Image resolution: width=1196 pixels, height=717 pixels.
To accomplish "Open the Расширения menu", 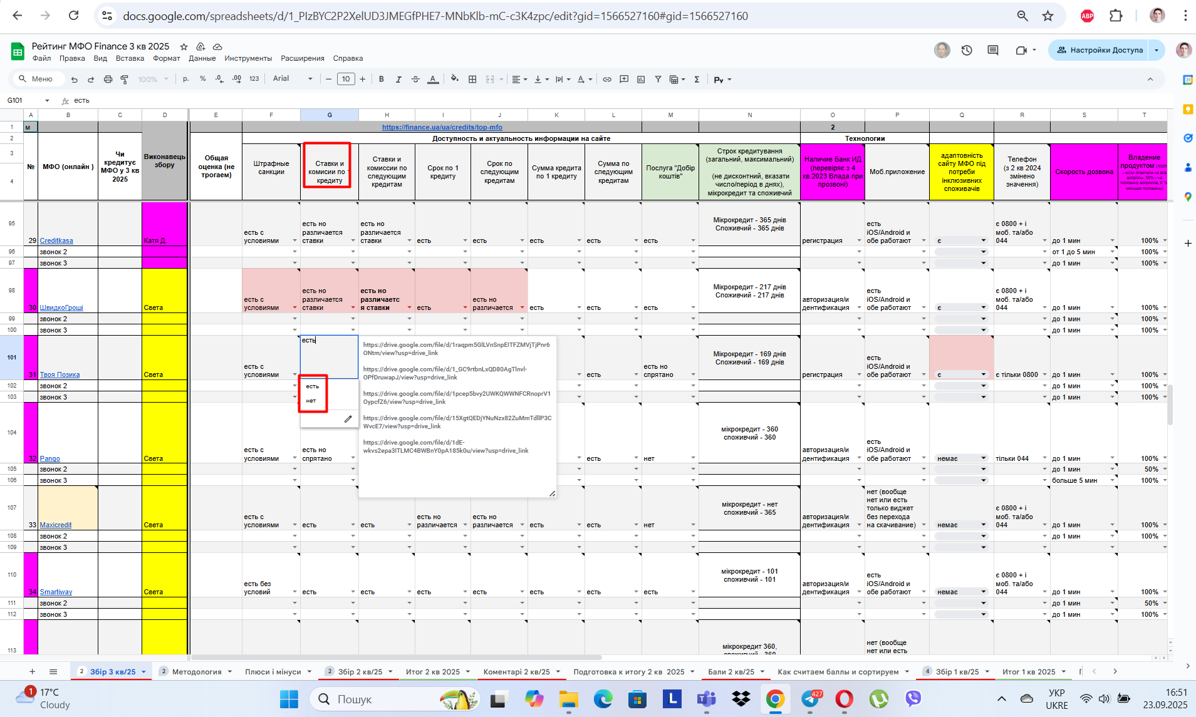I will click(303, 58).
